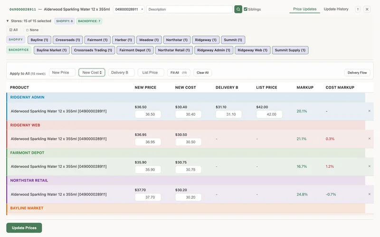The height and width of the screenshot is (237, 380).
Task: Open the help question mark button
Action: [358, 9]
